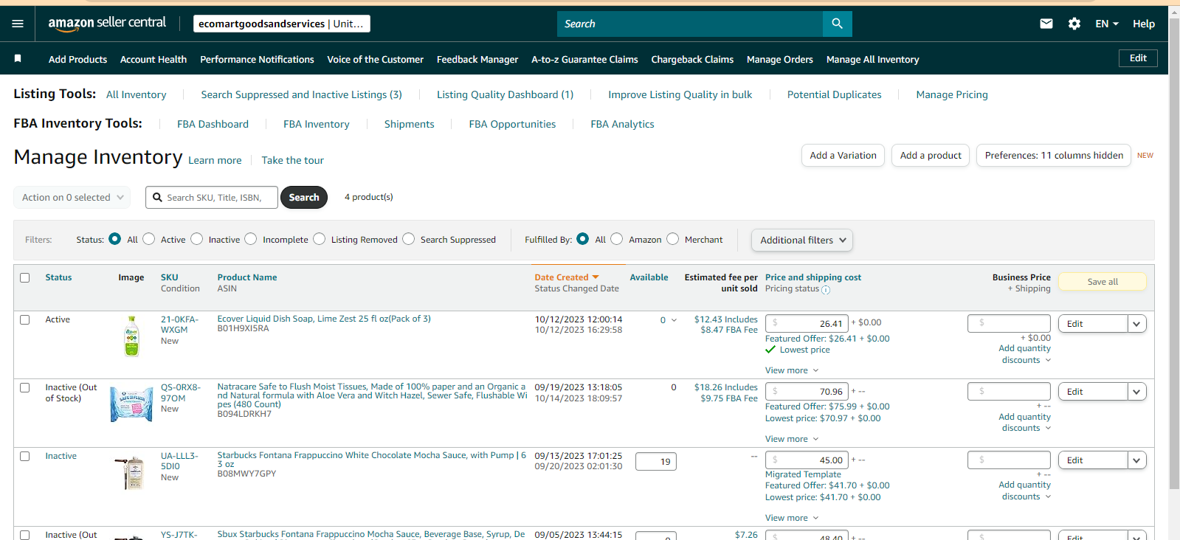Open the Starbucks White Chocolate Mocha image
Image resolution: width=1180 pixels, height=540 pixels.
tap(131, 472)
